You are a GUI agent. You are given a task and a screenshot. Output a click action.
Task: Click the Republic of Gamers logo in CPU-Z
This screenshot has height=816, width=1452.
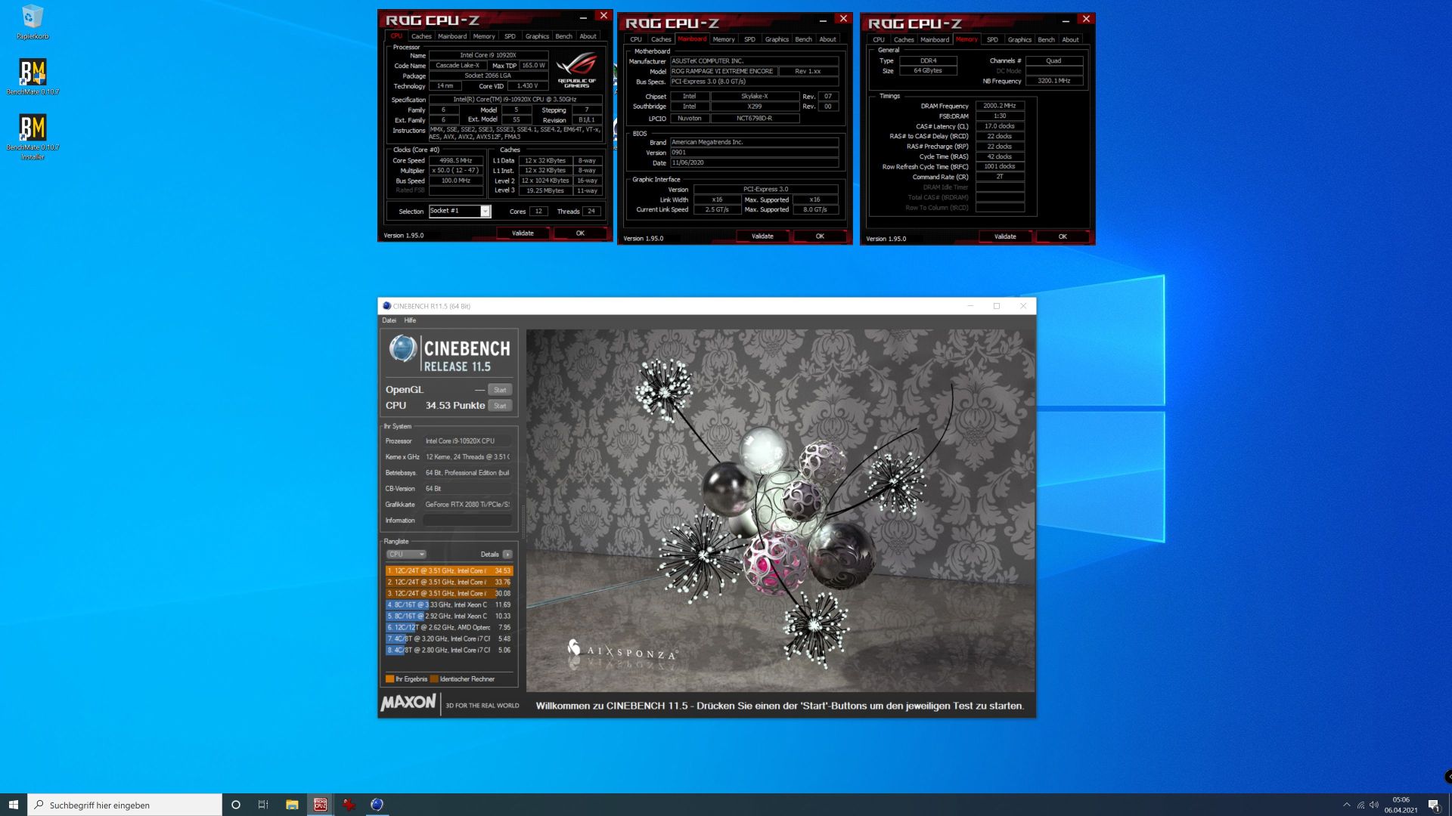coord(576,70)
